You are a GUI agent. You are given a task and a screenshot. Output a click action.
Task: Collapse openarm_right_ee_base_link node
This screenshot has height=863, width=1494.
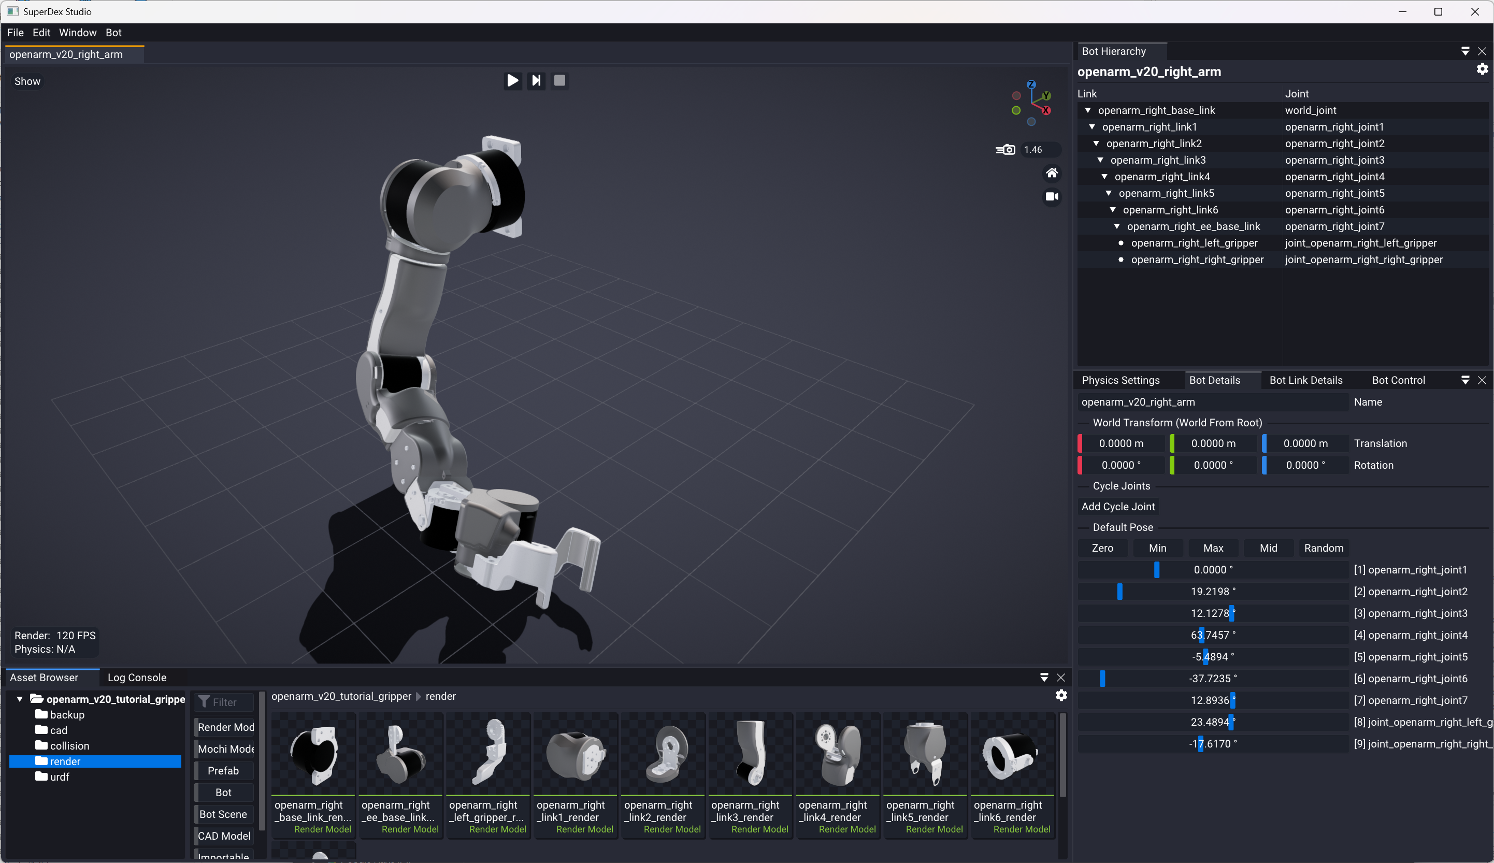tap(1117, 226)
